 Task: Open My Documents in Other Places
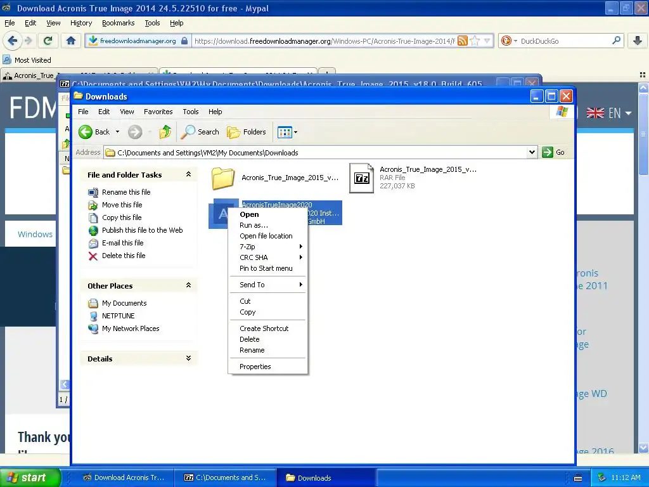(124, 303)
